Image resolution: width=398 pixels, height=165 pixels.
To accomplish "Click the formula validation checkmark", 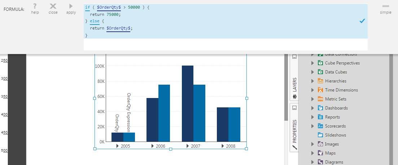I will tap(362, 21).
